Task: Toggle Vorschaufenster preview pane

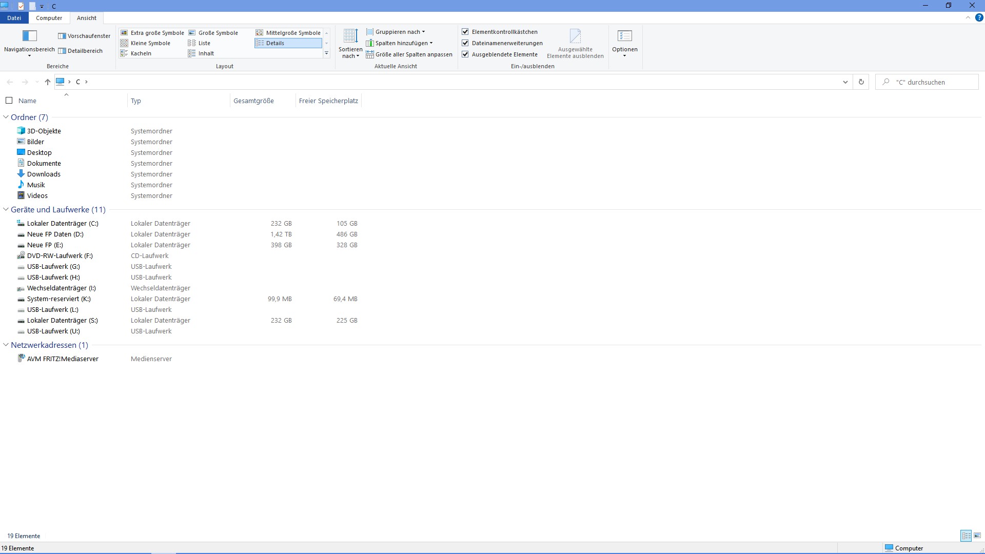Action: [x=84, y=36]
